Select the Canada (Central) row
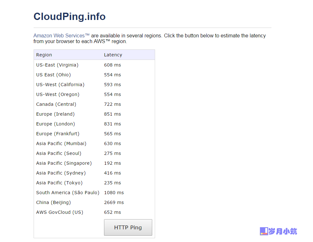Image resolution: width=313 pixels, height=242 pixels. click(94, 104)
